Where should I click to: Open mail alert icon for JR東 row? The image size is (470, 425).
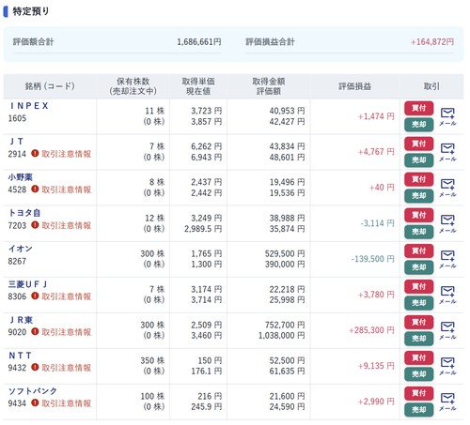click(447, 330)
